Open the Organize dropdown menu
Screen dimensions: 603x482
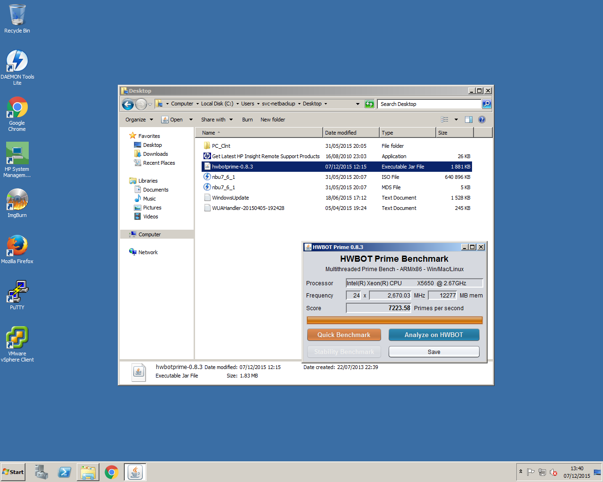139,120
